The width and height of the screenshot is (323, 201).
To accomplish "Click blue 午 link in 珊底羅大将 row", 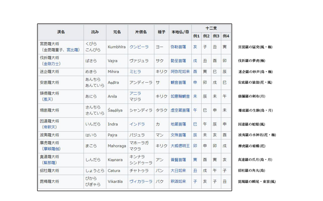I will coord(195,110).
